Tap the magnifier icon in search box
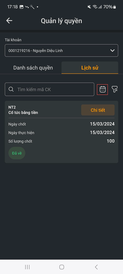The height and width of the screenshot is (274, 123). tap(11, 89)
